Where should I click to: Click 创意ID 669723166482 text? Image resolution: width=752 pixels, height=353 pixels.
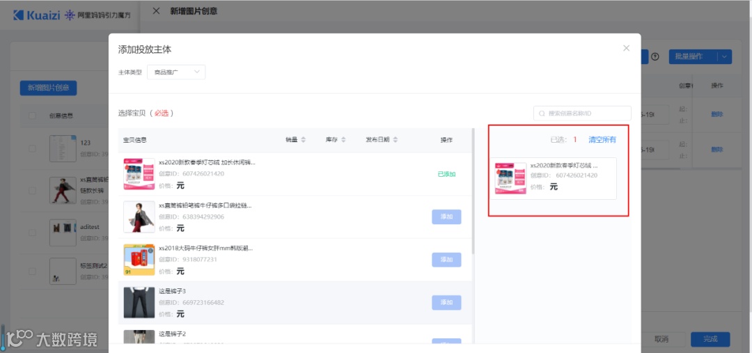(x=191, y=302)
